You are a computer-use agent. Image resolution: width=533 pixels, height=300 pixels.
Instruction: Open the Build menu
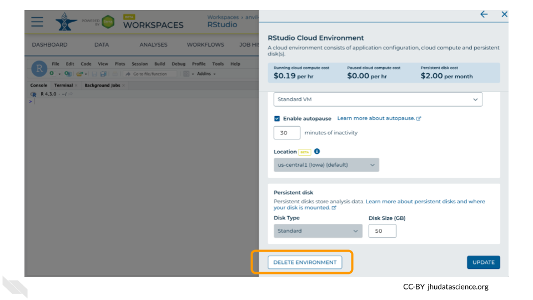pyautogui.click(x=159, y=64)
